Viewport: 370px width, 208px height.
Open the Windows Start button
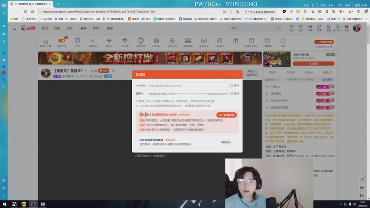point(5,204)
